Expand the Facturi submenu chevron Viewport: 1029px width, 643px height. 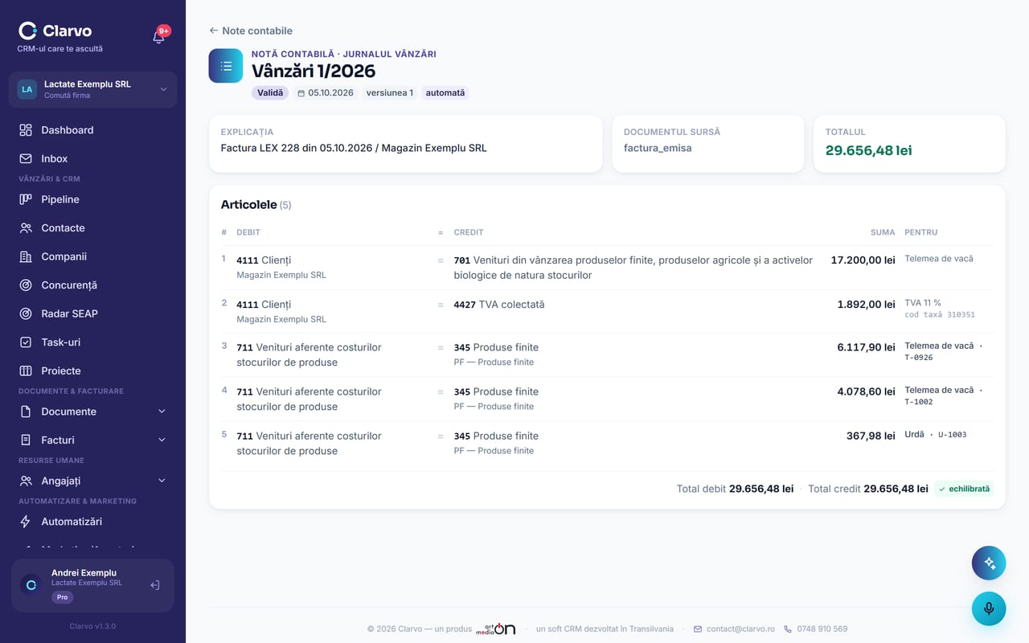click(162, 440)
